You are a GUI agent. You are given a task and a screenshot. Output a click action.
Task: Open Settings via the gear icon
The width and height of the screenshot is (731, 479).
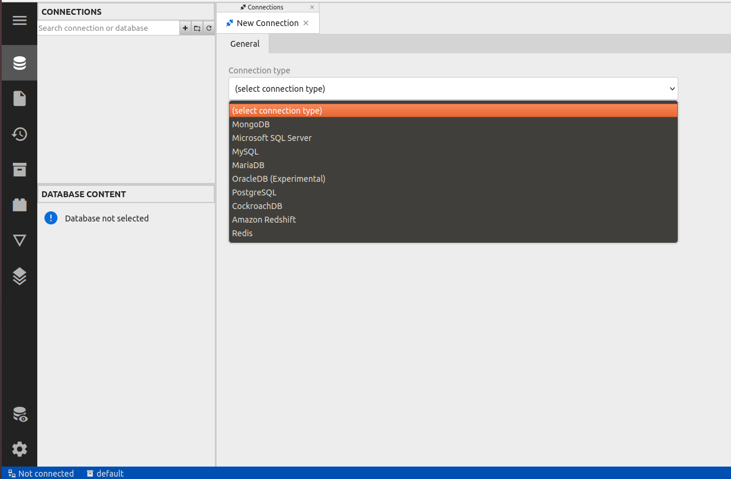pos(20,449)
